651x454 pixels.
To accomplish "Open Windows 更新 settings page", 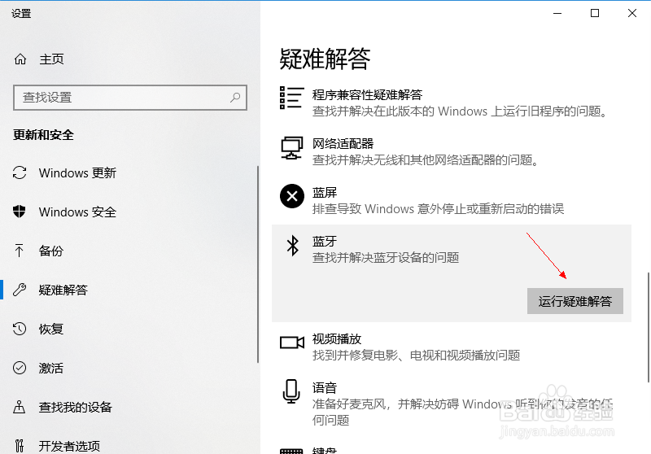I will pyautogui.click(x=77, y=172).
